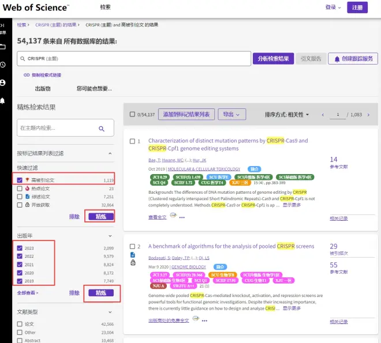Click the open access lock filter icon
The height and width of the screenshot is (343, 381).
click(27, 205)
